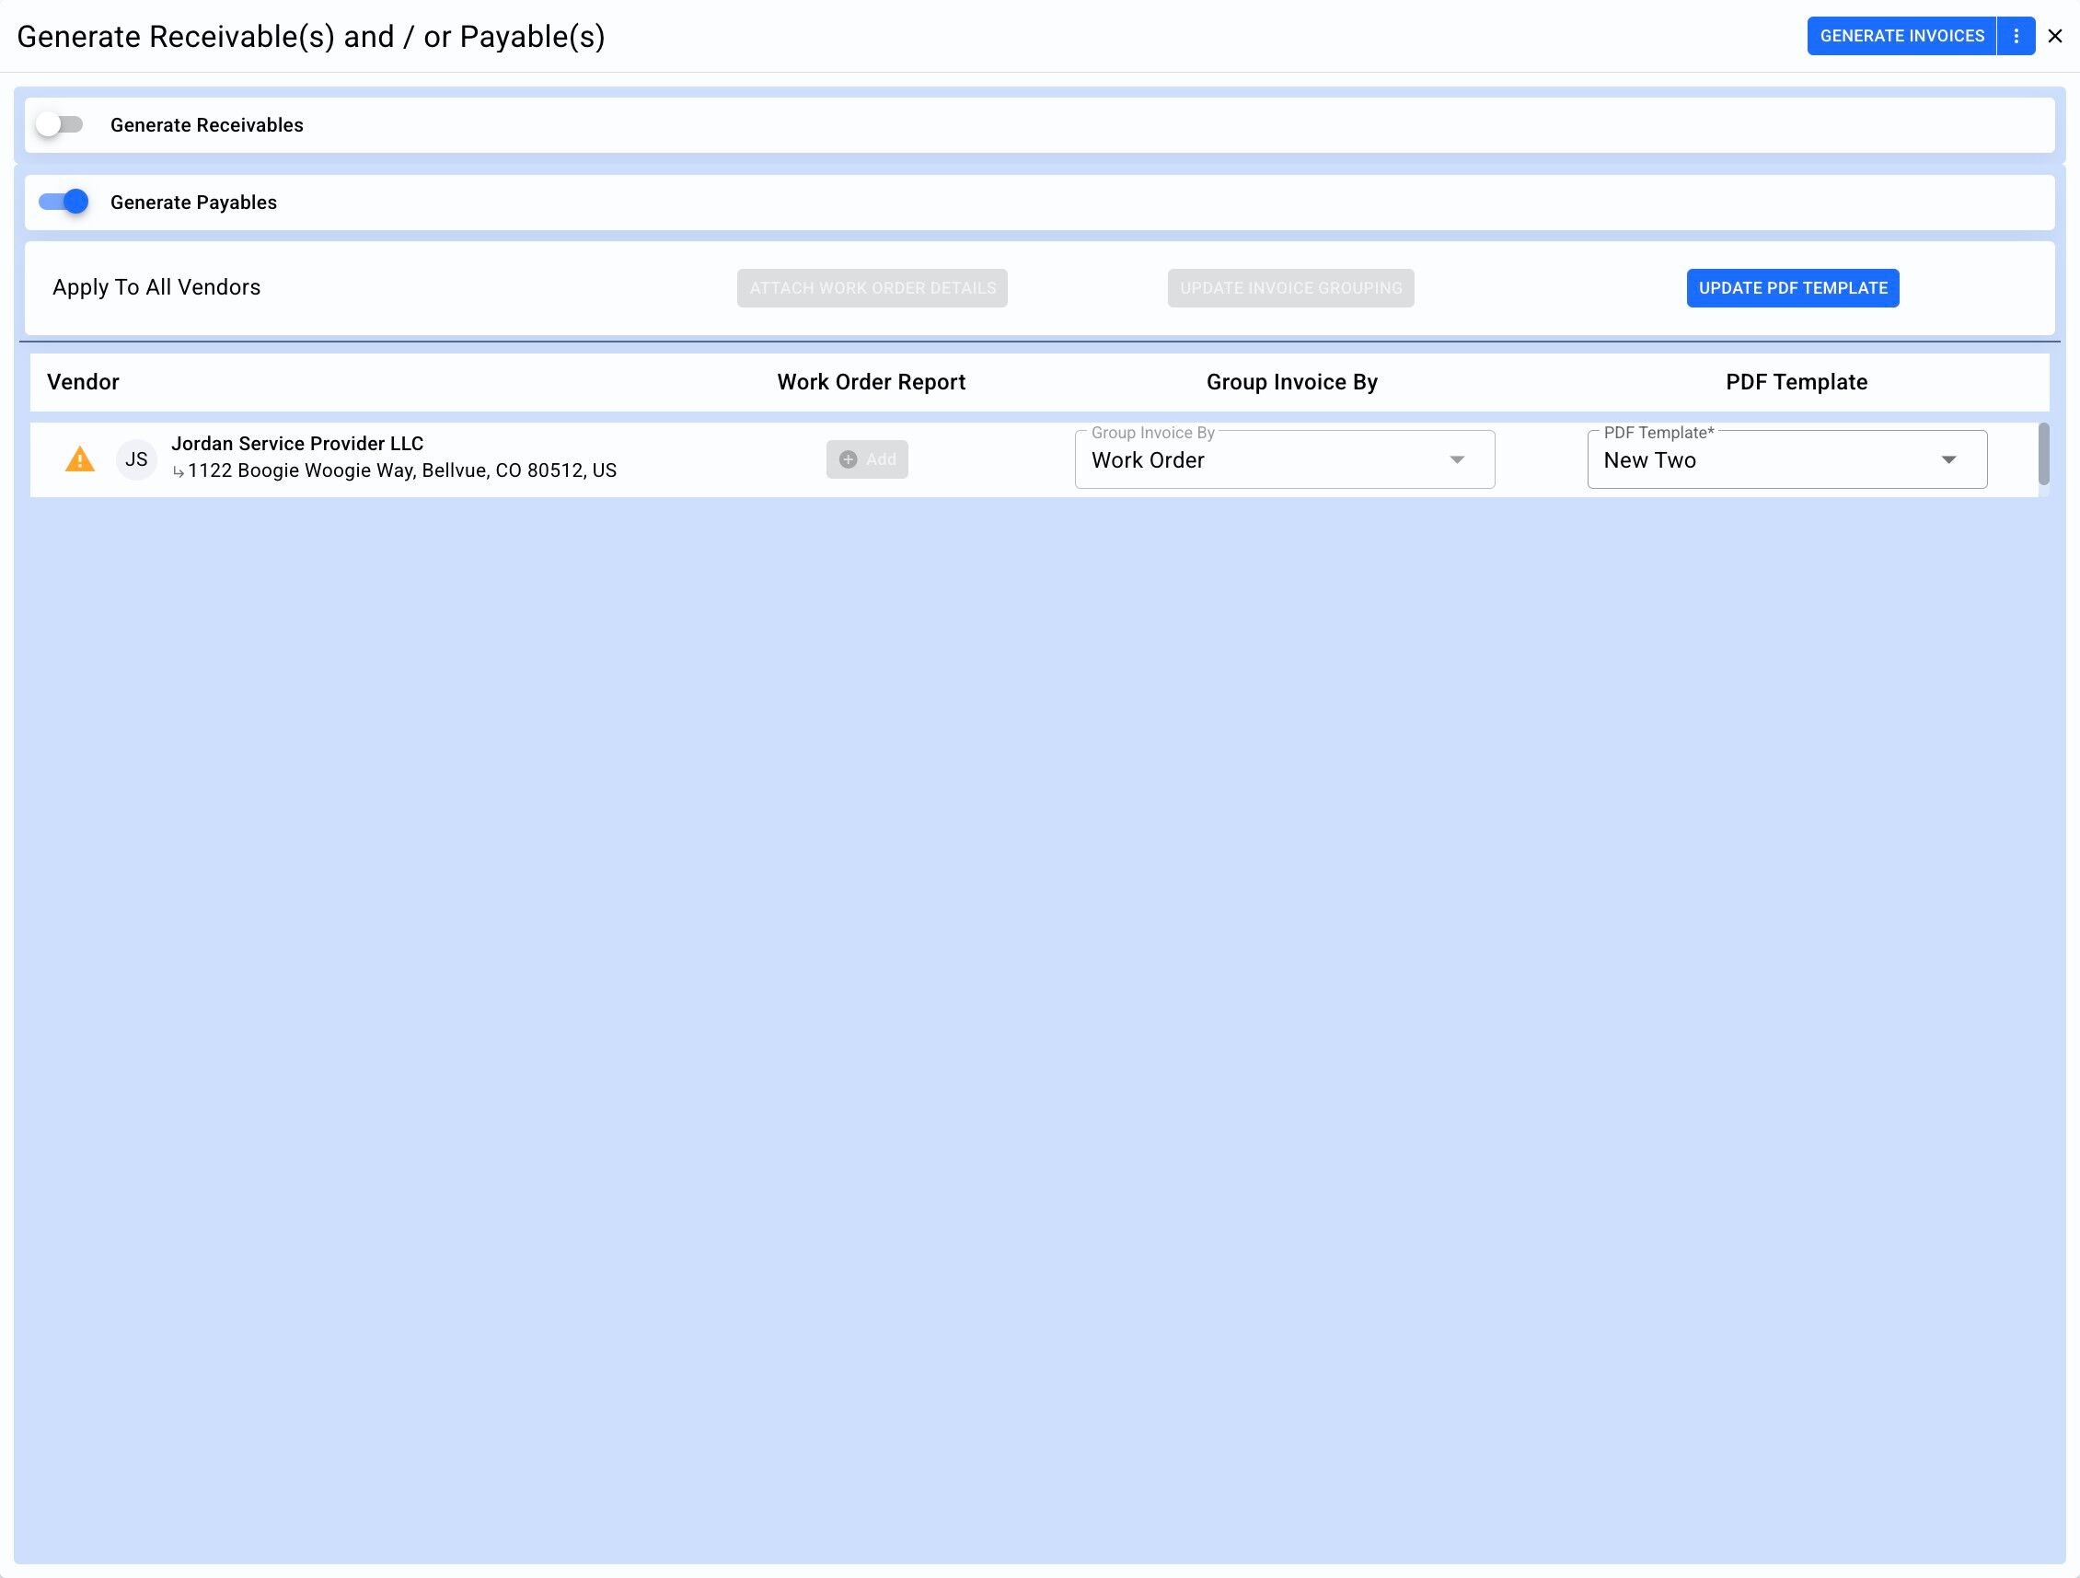The width and height of the screenshot is (2080, 1578).
Task: Select the Jordan Service Provider LLC vendor name
Action: tap(297, 444)
